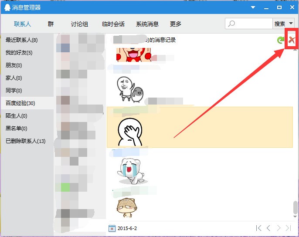Click the 2015-6-2 date label
299x237 pixels.
[127, 228]
